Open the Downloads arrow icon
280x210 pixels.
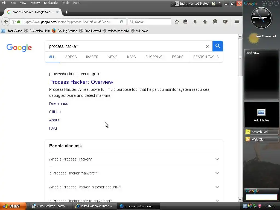tap(195, 22)
